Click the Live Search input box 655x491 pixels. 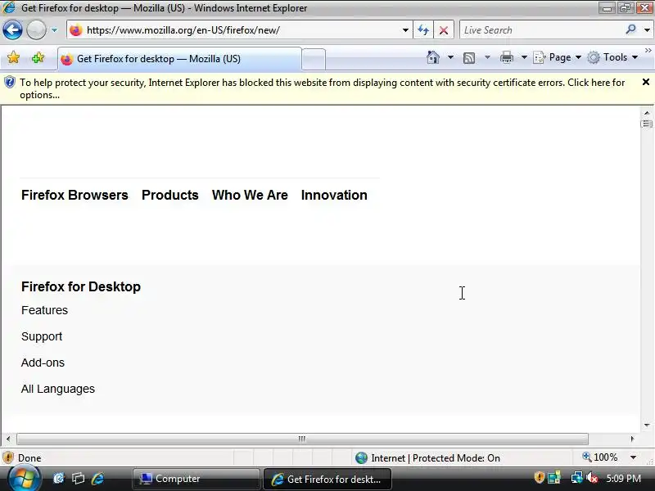click(541, 30)
